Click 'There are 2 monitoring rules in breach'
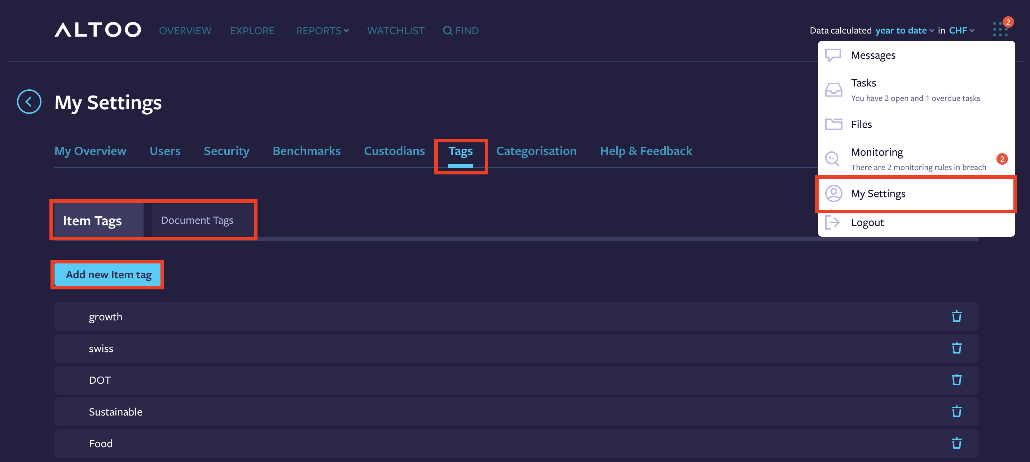Image resolution: width=1030 pixels, height=462 pixels. [x=919, y=167]
